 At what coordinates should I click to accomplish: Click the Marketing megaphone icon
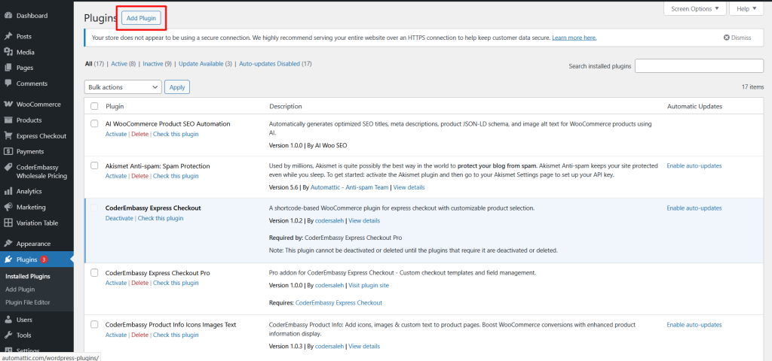8,207
